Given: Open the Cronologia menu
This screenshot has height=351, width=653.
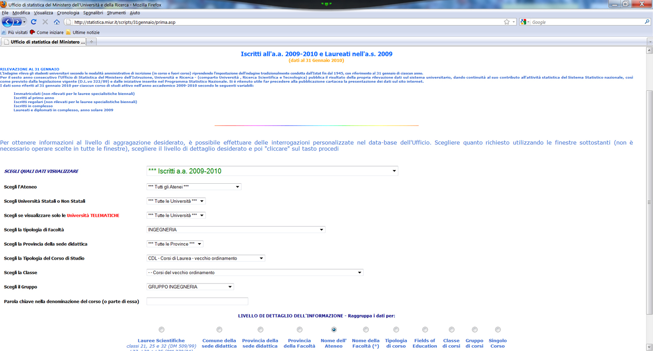Looking at the screenshot, I should (68, 13).
